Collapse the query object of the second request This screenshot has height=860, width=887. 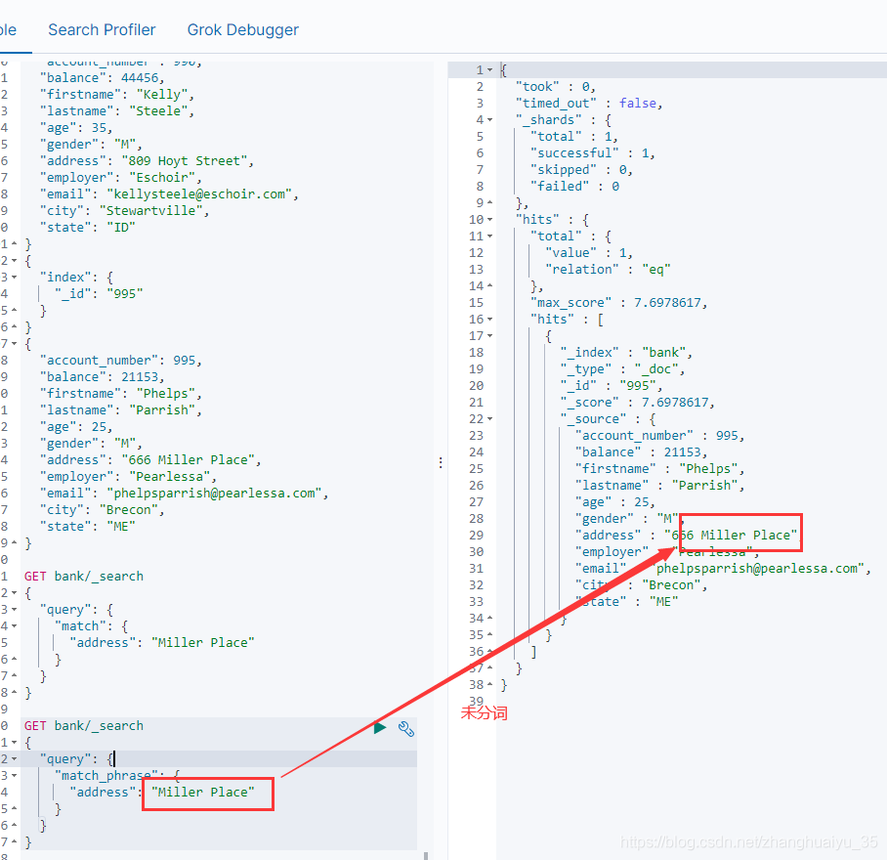(13, 758)
